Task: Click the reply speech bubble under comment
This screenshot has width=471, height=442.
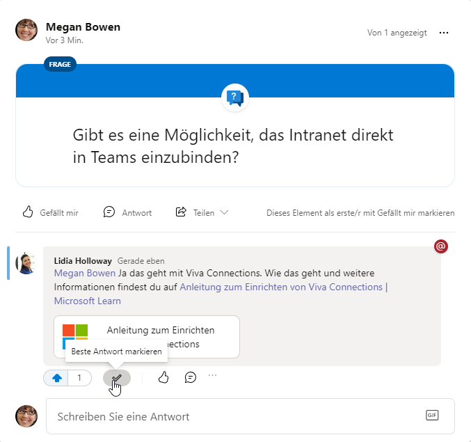Action: point(190,377)
